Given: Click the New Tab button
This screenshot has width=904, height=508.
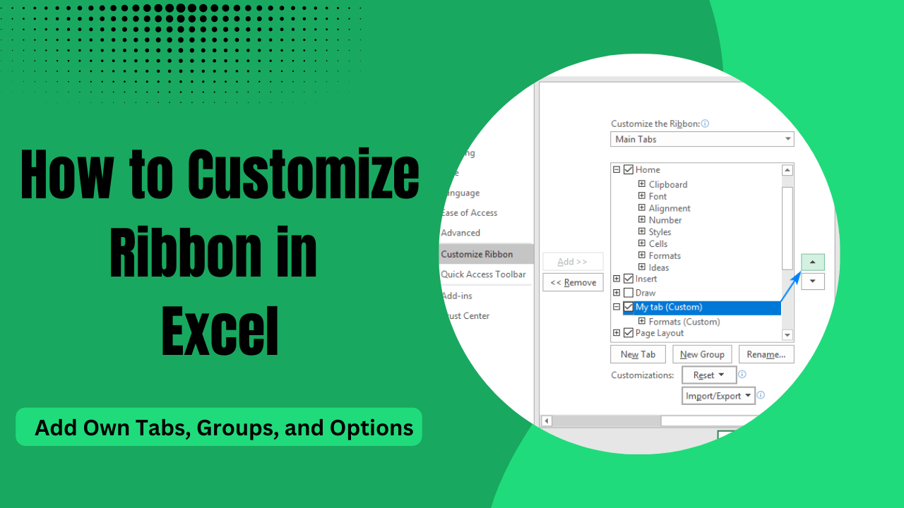Looking at the screenshot, I should [637, 354].
